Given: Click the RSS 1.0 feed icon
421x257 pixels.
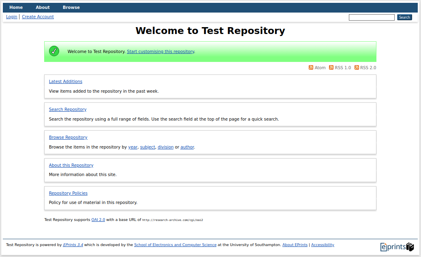Looking at the screenshot, I should (x=331, y=67).
